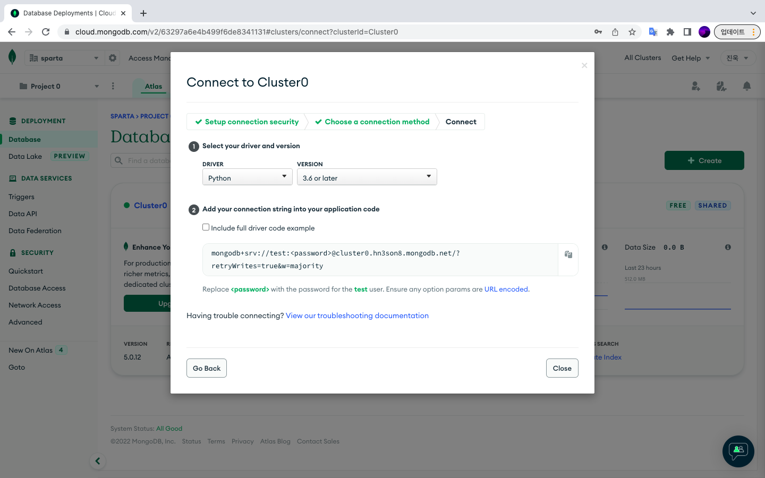The height and width of the screenshot is (478, 765).
Task: Click the green Create button
Action: 704,160
